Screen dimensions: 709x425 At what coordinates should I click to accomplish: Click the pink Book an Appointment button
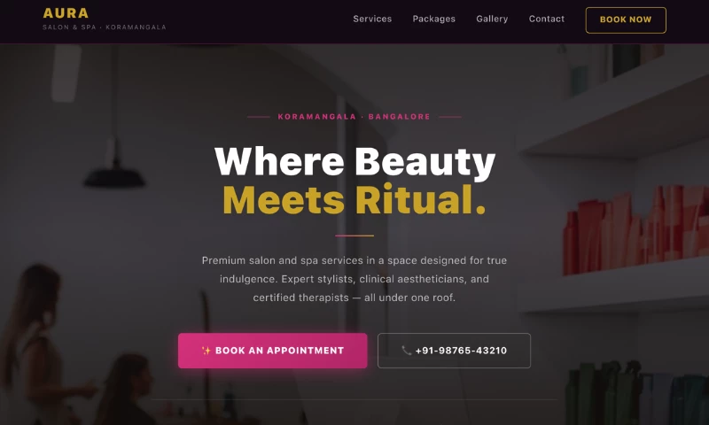pyautogui.click(x=273, y=351)
